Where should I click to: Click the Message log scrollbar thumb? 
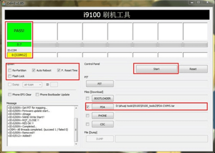point(76,130)
